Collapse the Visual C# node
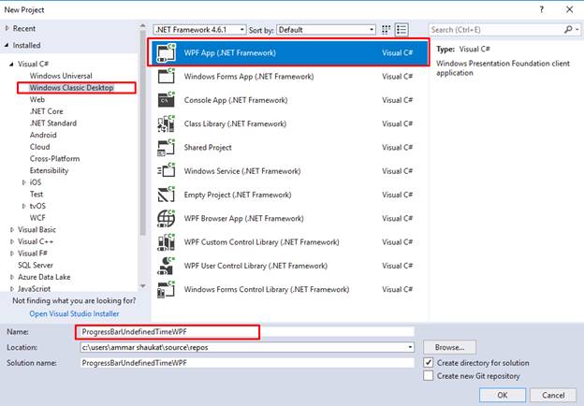Screen dimensions: 584x406 (x=11, y=64)
